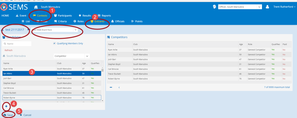Screen dimensions: 297x118
Task: Open the Participants menu
Action: click(x=63, y=16)
